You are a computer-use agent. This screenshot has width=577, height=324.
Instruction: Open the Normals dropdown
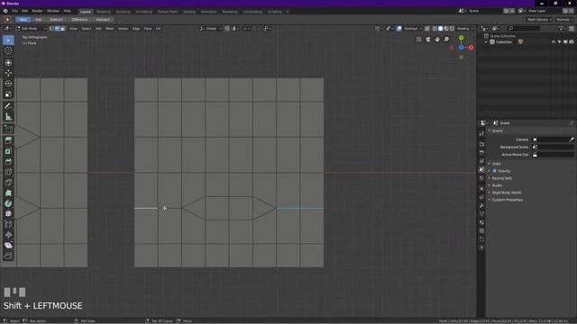coord(565,20)
